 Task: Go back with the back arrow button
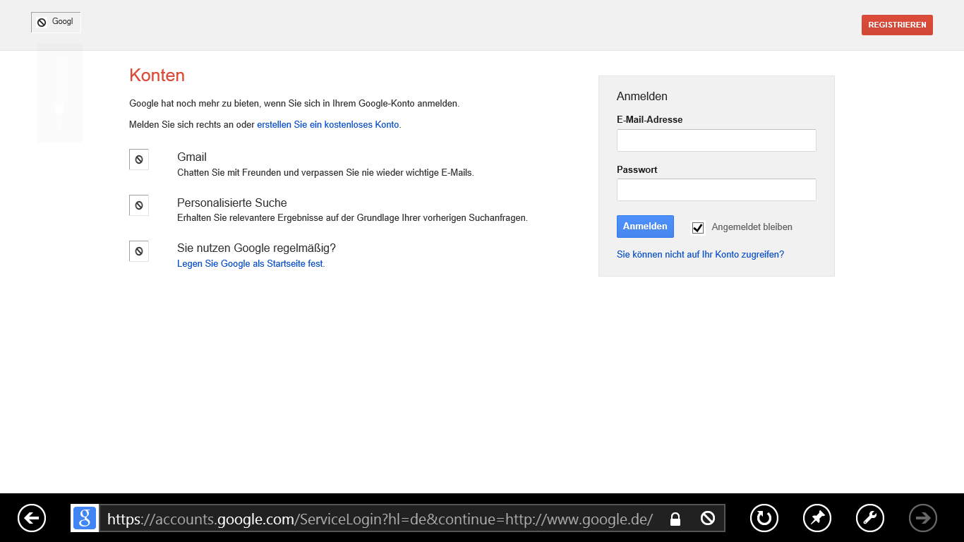[32, 518]
